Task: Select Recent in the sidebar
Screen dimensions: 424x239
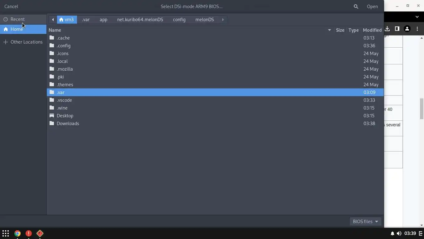Action: tap(23, 19)
